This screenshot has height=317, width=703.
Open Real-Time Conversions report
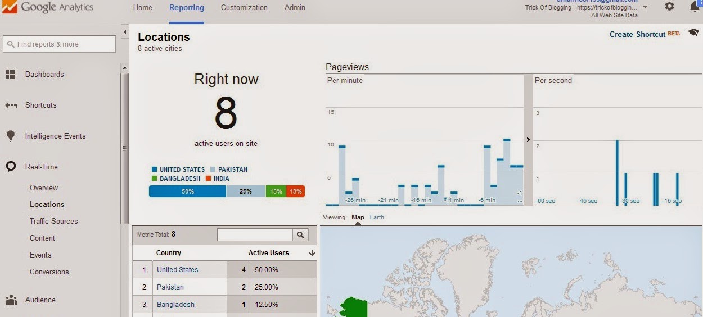[x=49, y=272]
